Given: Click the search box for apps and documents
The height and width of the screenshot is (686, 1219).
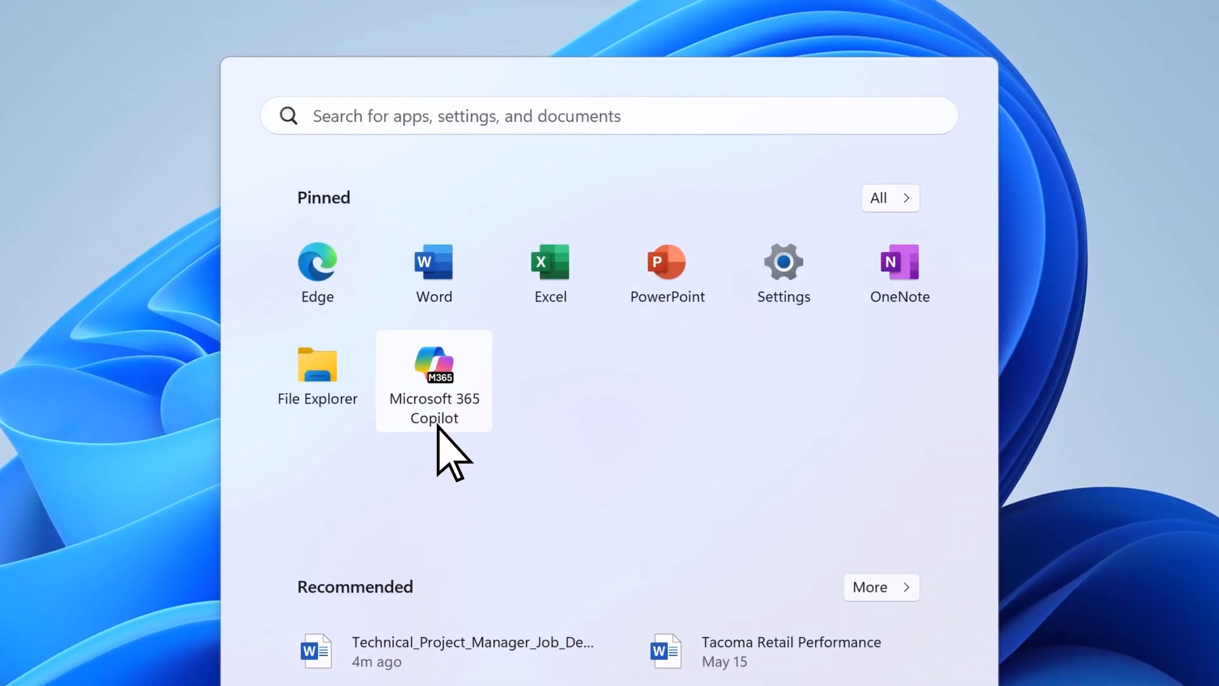Looking at the screenshot, I should click(609, 116).
